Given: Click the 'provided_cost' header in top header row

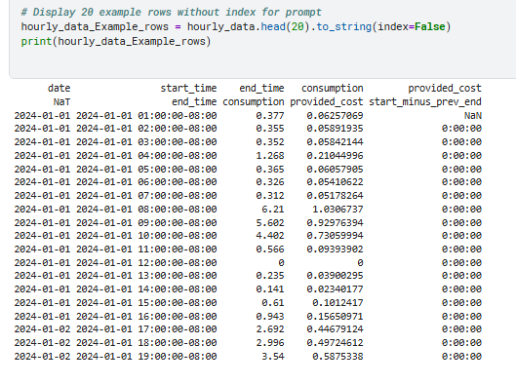Looking at the screenshot, I should click(x=445, y=88).
